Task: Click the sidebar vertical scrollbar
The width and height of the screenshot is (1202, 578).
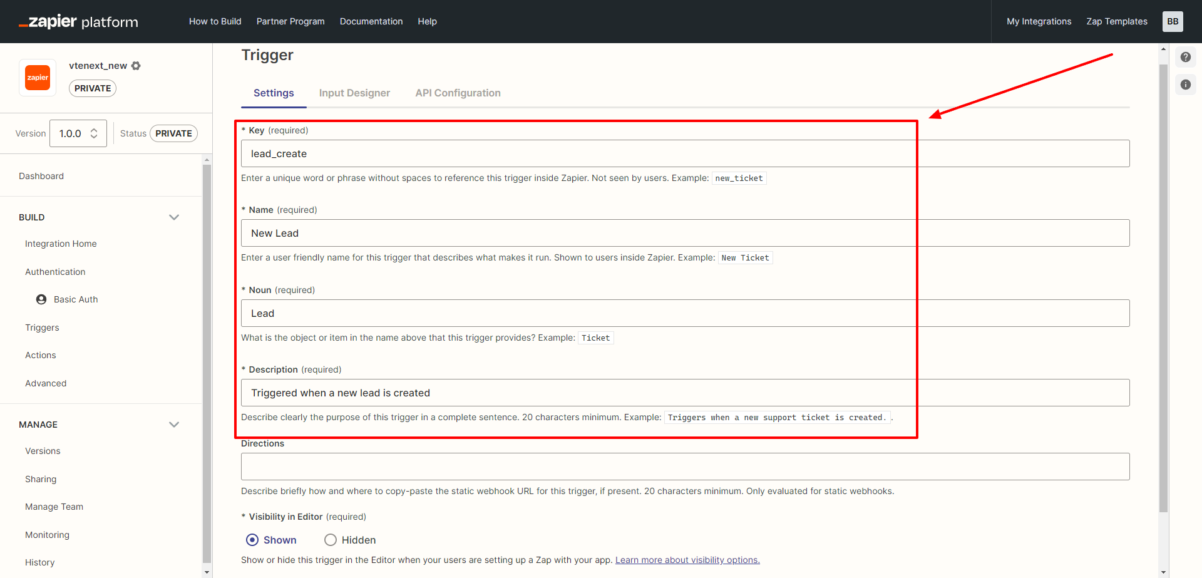Action: click(207, 363)
